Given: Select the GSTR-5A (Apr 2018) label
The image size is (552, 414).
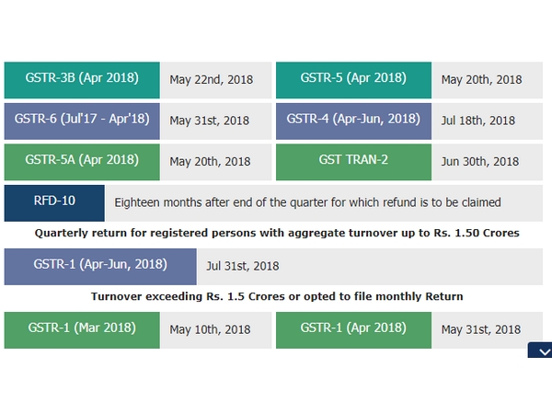Looking at the screenshot, I should tap(82, 161).
